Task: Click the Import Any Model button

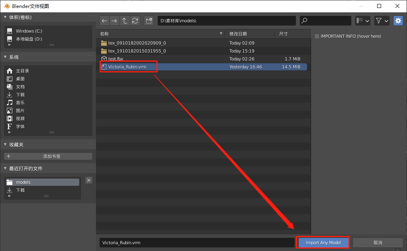Action: click(x=323, y=242)
